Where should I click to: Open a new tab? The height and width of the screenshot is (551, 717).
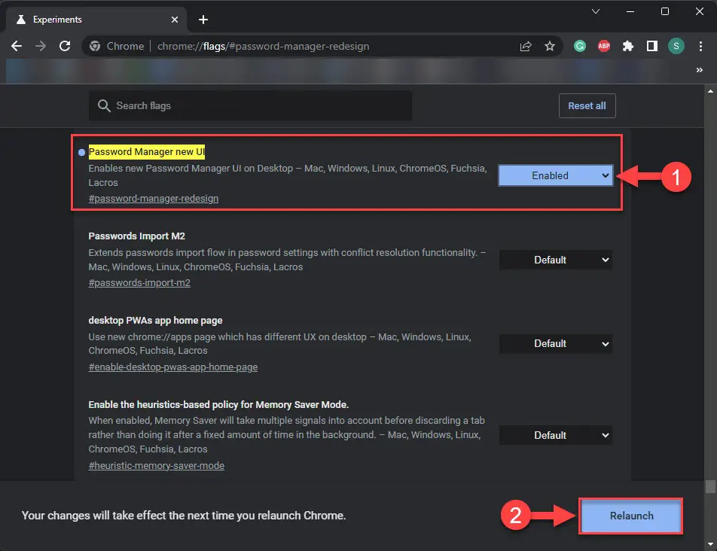point(203,20)
